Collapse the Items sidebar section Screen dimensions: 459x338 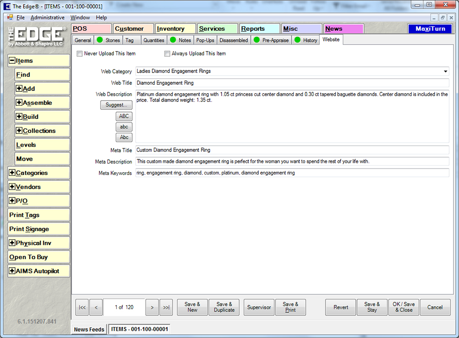pos(12,61)
